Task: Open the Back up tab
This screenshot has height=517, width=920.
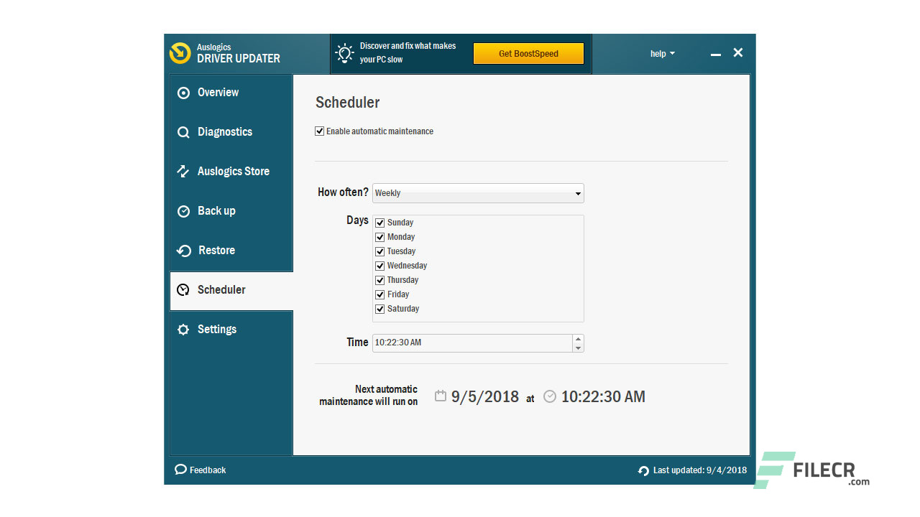Action: click(x=231, y=211)
